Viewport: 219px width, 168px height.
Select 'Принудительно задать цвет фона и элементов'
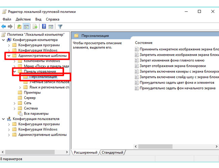point(177,83)
